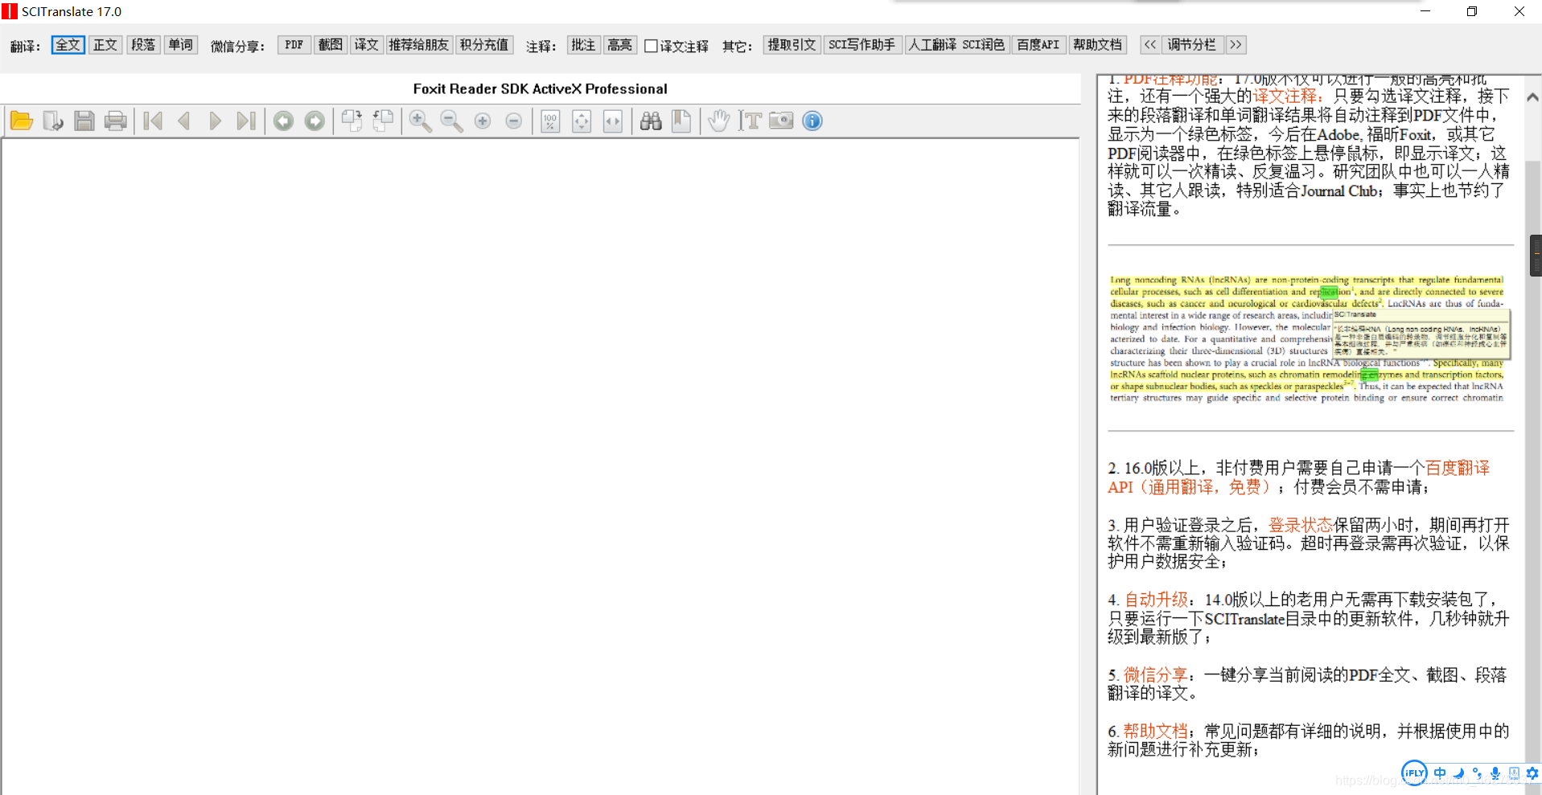
Task: Click the << shrink column button
Action: click(x=1150, y=45)
